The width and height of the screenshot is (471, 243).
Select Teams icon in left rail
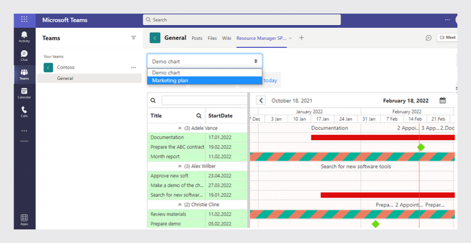click(25, 74)
